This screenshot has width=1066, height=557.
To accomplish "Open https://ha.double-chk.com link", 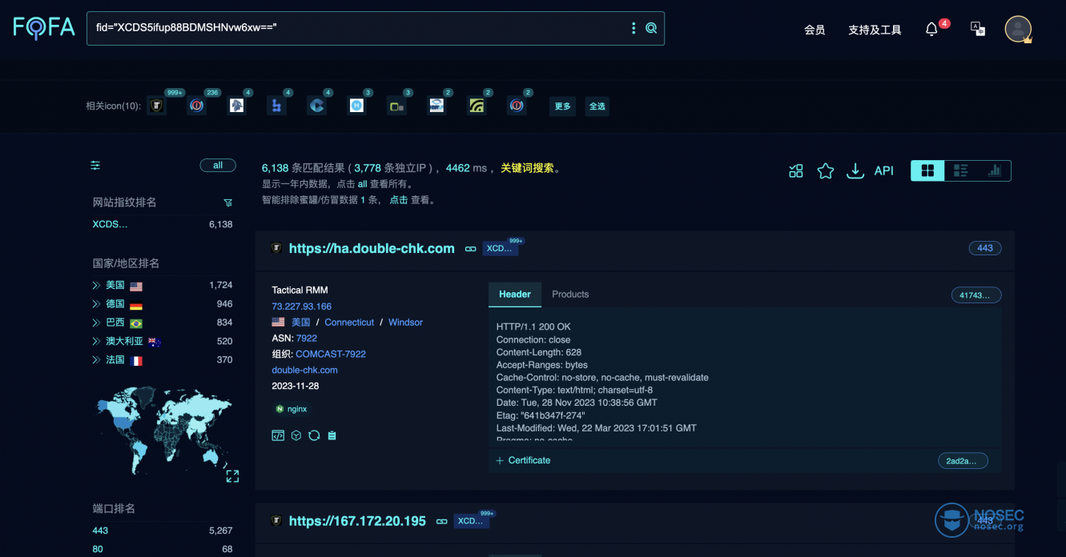I will point(372,249).
